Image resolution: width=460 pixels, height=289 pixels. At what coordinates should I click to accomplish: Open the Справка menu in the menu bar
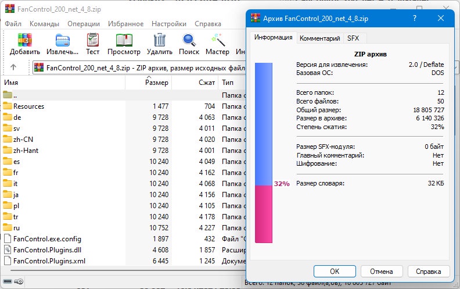[x=208, y=24]
